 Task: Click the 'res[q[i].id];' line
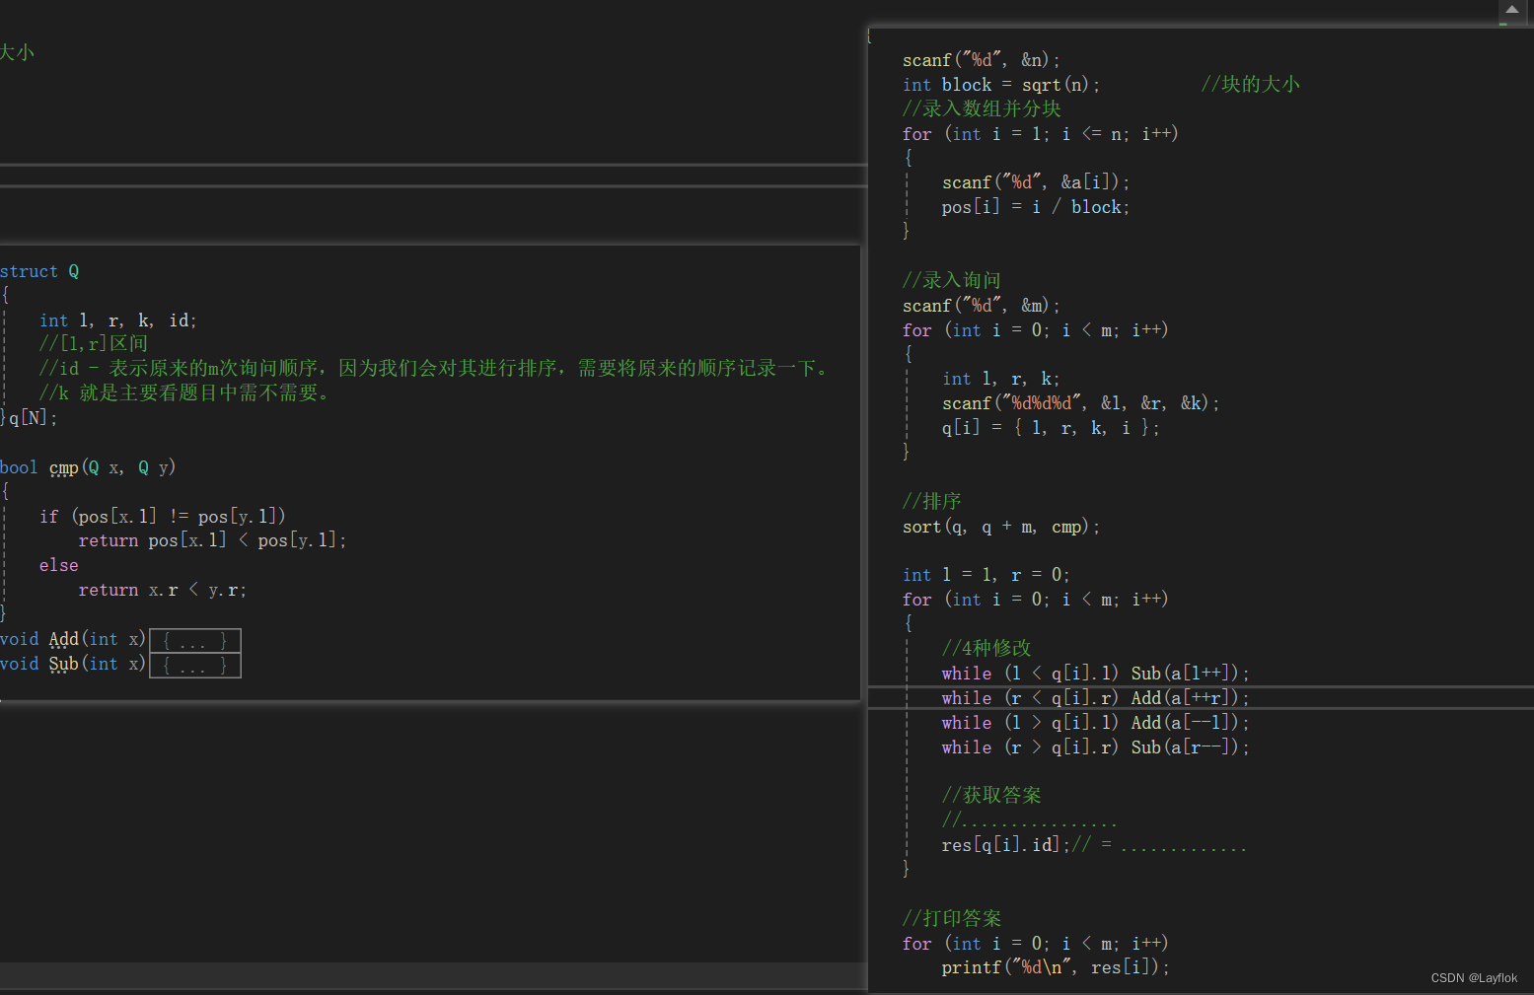point(1005,845)
